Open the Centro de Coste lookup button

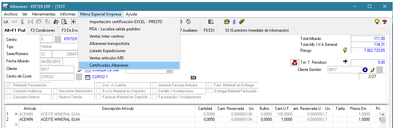(79, 77)
